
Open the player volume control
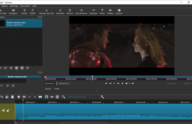[133, 83]
